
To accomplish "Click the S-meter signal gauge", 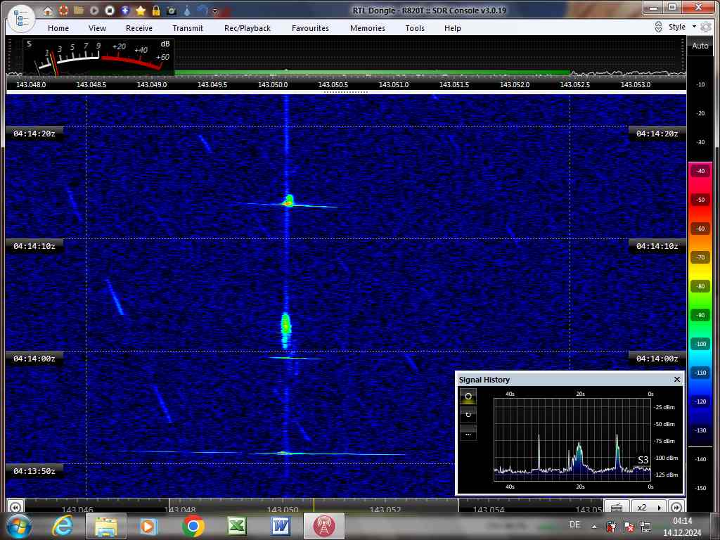I will pos(98,57).
